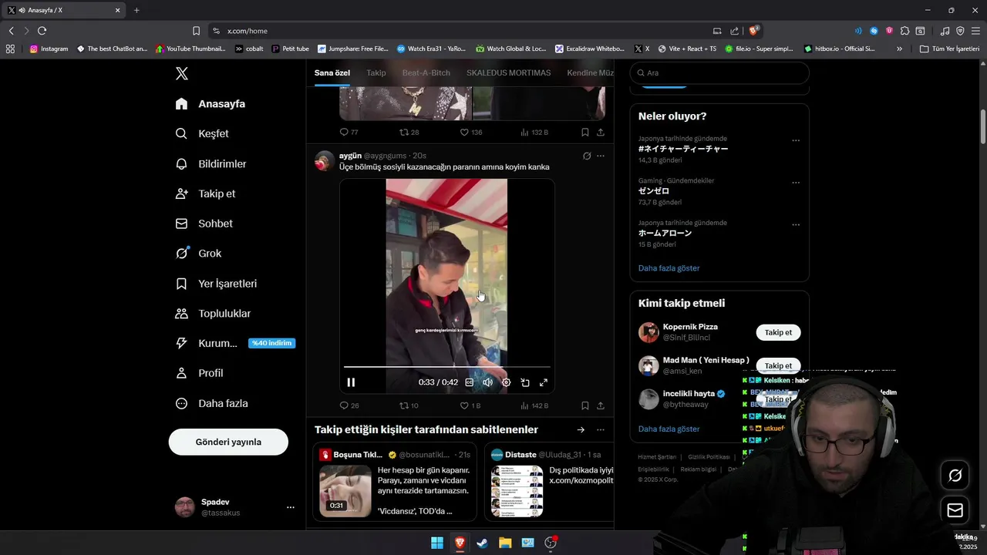
Task: Toggle video captions CC
Action: [x=469, y=382]
